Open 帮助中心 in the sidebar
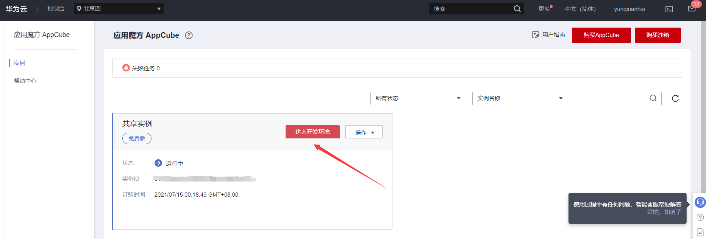The width and height of the screenshot is (706, 239). [25, 81]
